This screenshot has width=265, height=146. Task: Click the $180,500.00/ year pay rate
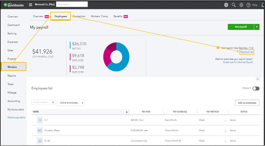[139, 130]
